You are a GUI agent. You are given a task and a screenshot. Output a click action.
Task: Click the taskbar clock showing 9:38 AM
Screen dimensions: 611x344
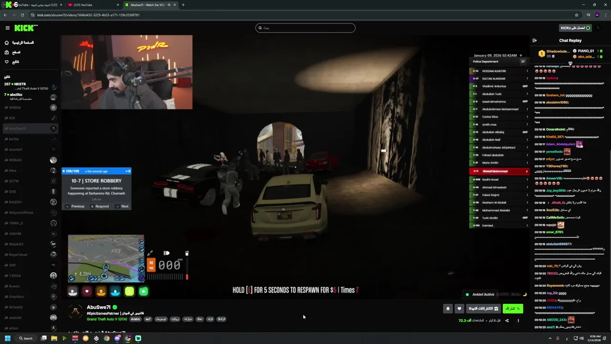595,338
